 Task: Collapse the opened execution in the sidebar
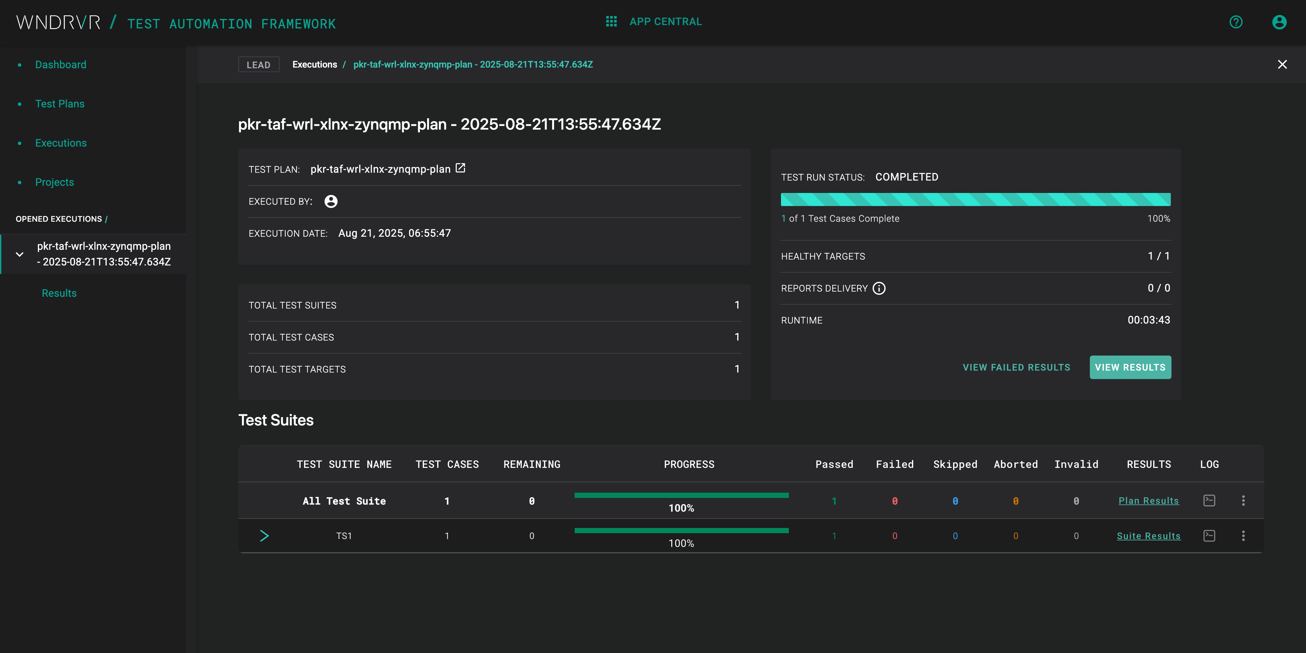point(20,254)
